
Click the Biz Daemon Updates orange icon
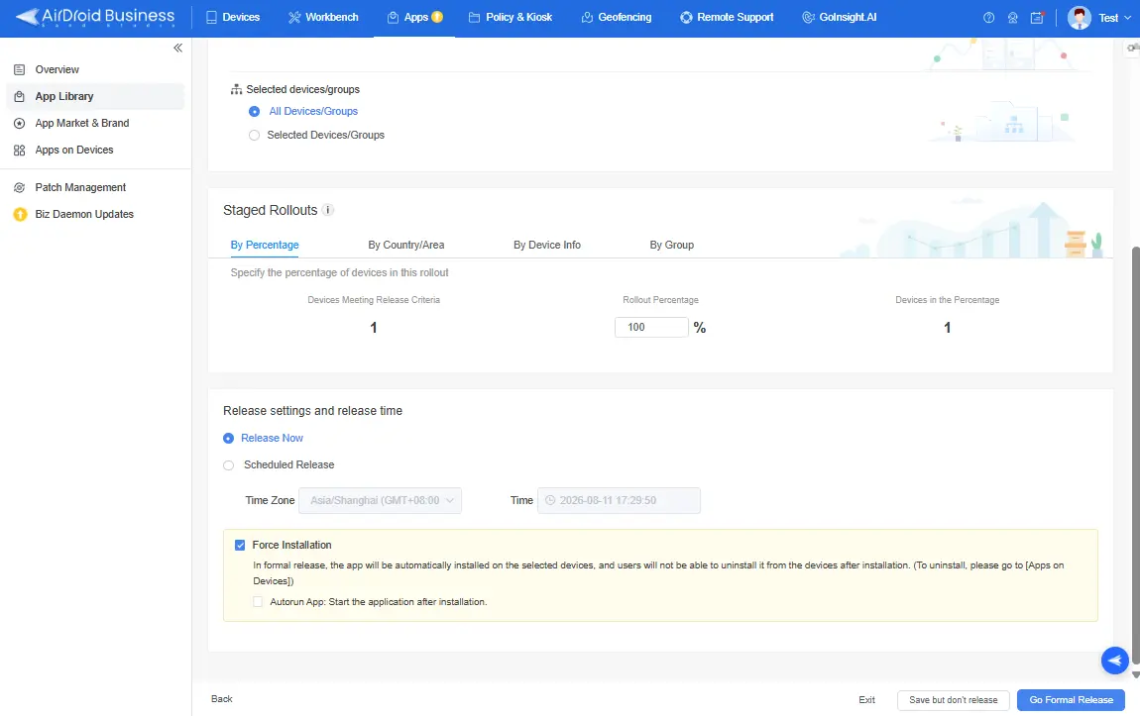coord(21,214)
